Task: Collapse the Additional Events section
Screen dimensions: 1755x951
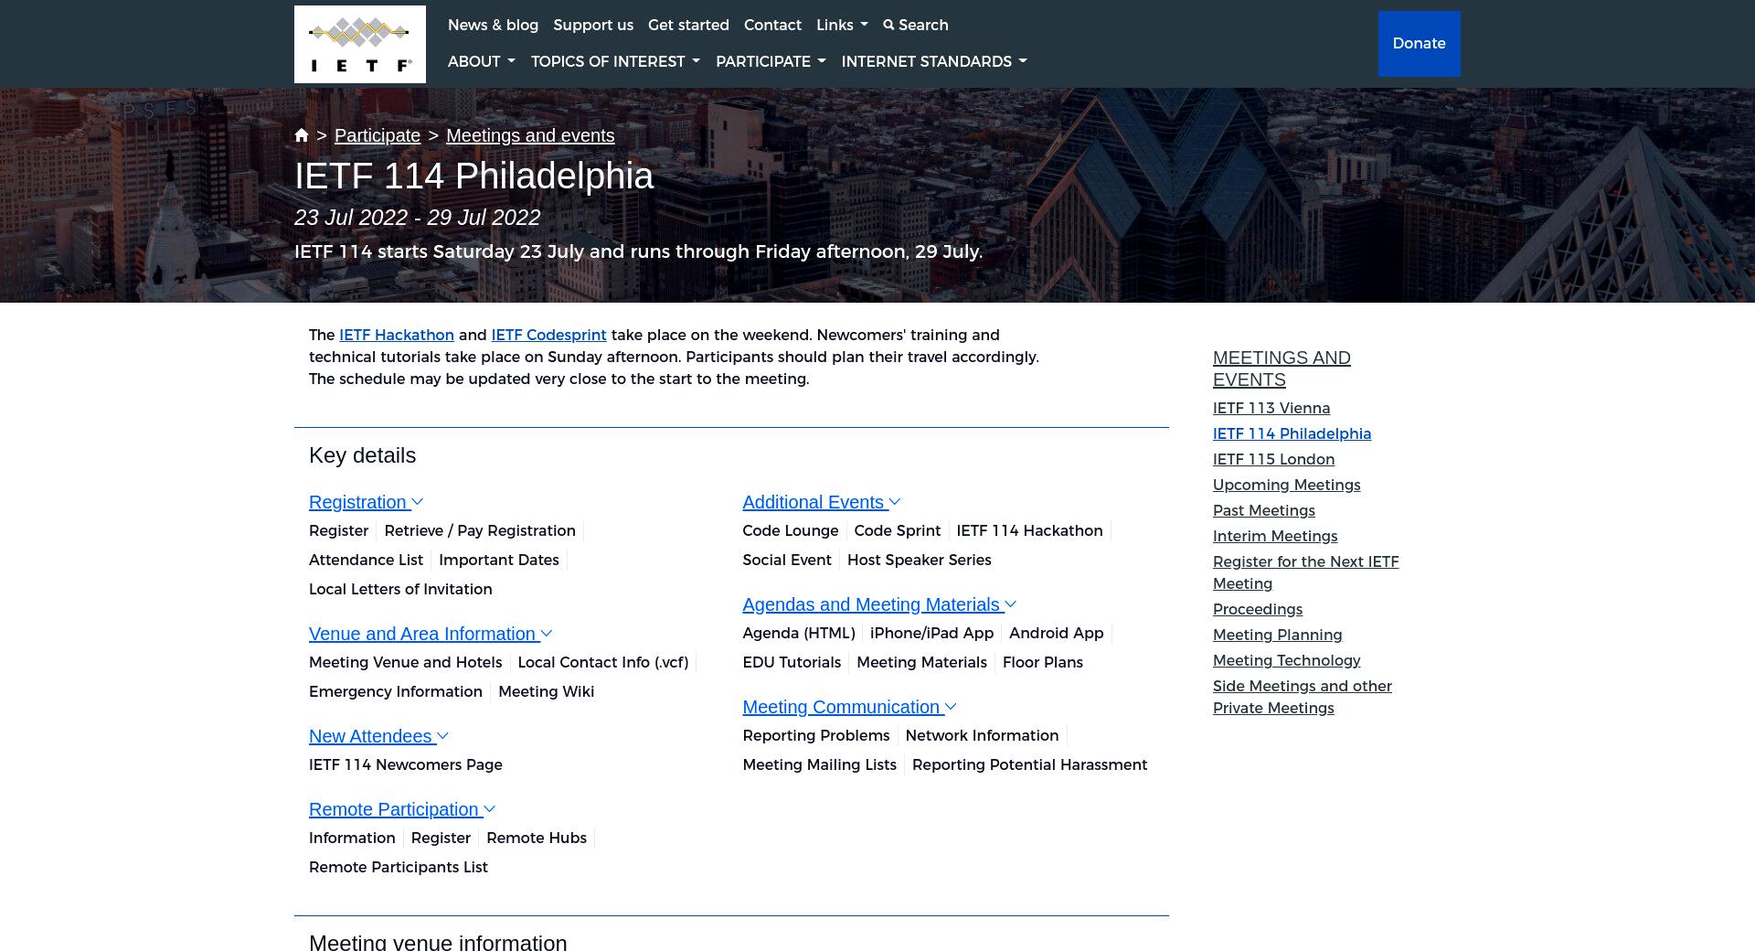Action: pos(822,502)
